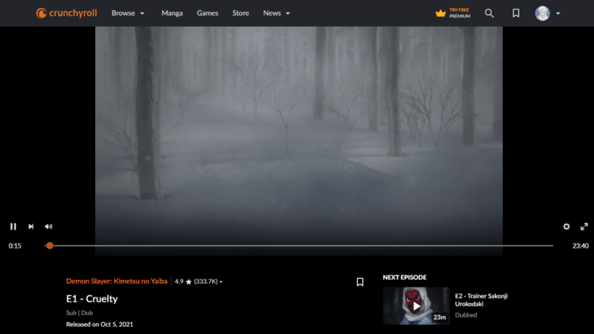Click the Try Free Premium text

(x=459, y=13)
